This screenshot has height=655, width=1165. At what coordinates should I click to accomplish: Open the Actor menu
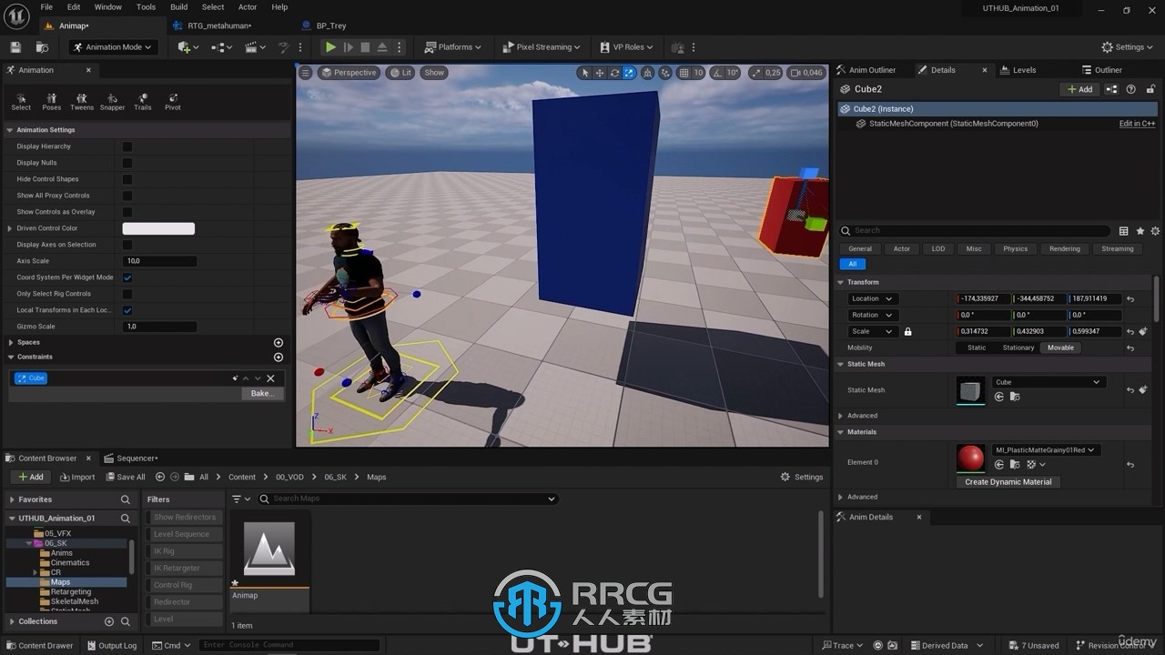click(248, 7)
